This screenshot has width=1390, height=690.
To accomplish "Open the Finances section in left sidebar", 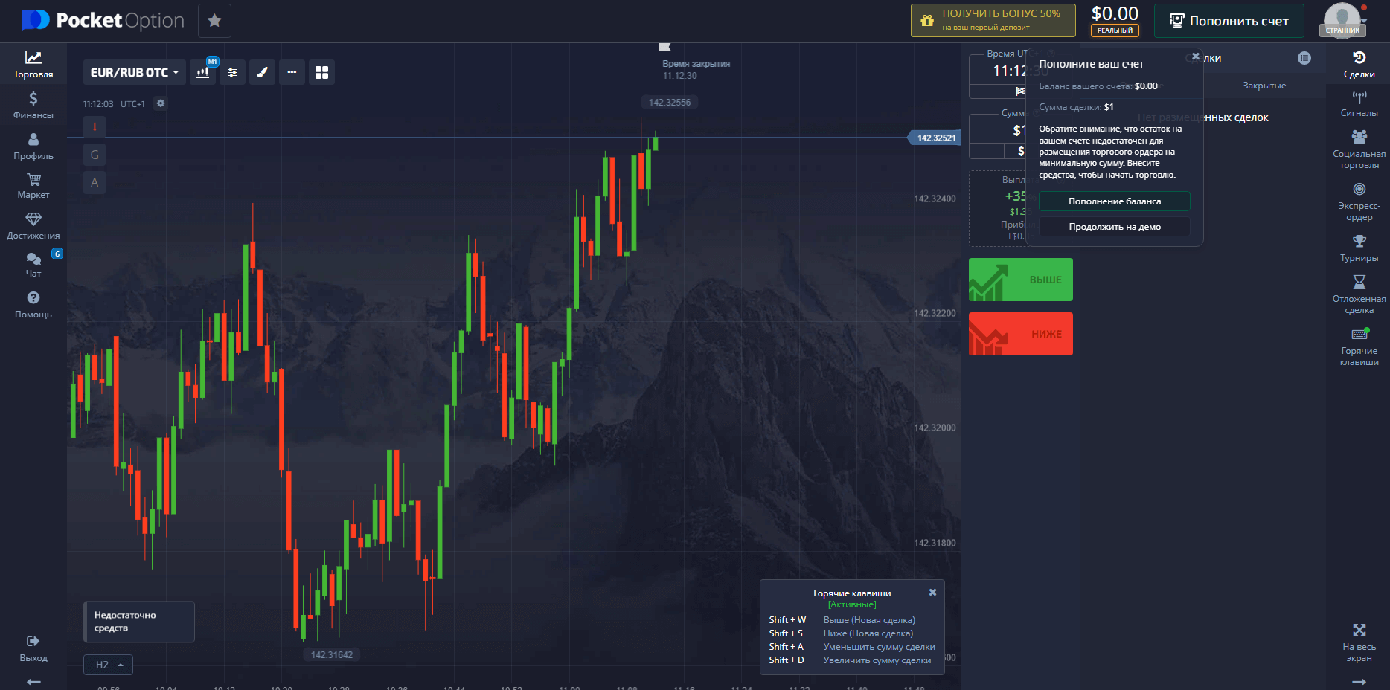I will pos(33,105).
